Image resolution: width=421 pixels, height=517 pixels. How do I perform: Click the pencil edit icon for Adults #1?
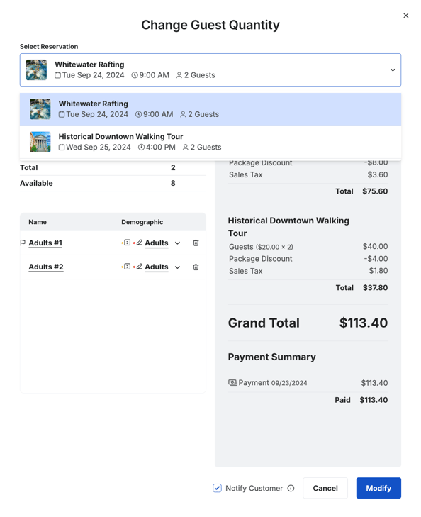(x=140, y=243)
